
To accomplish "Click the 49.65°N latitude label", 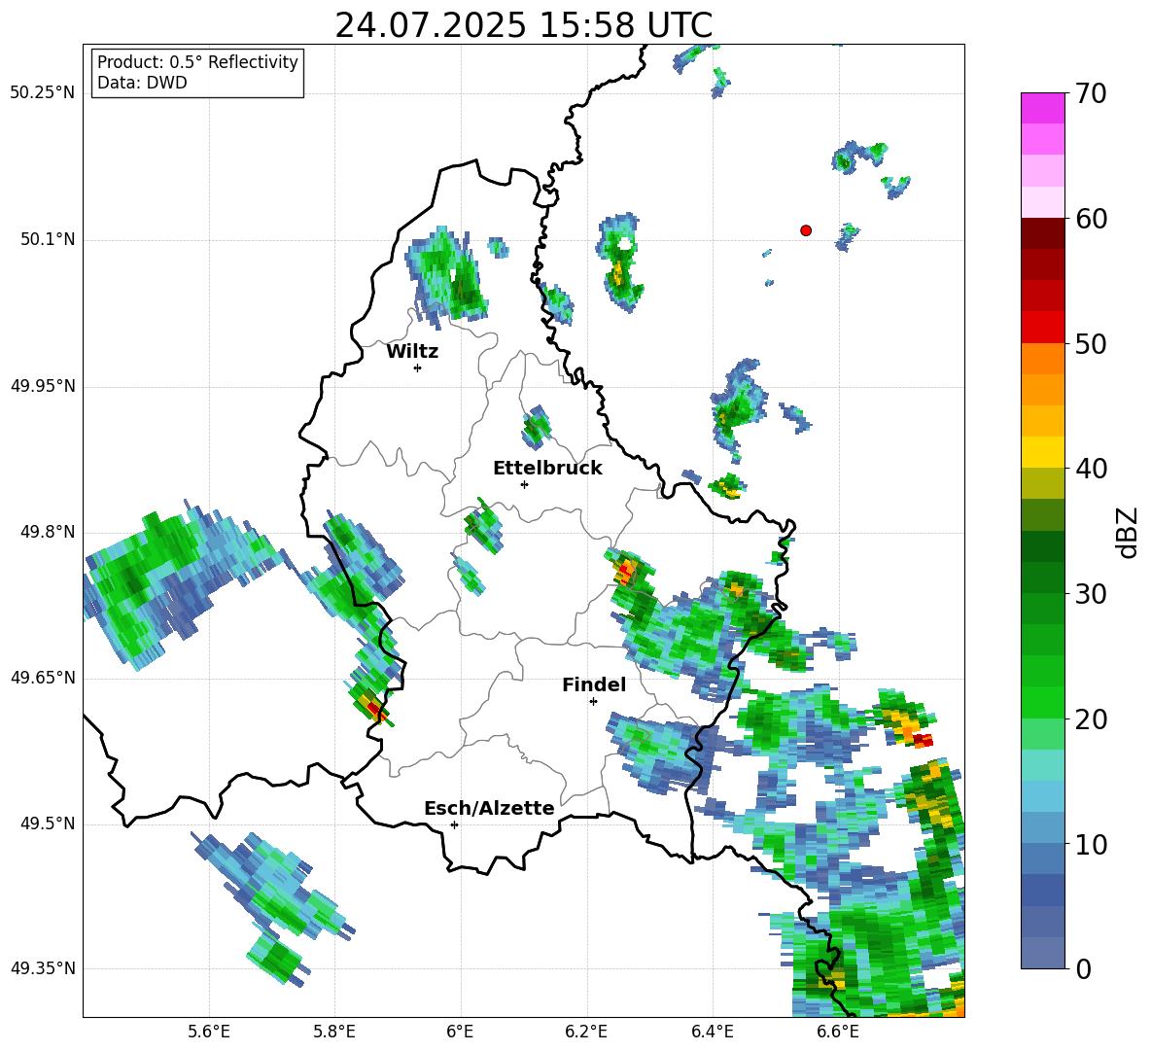I will (x=43, y=678).
